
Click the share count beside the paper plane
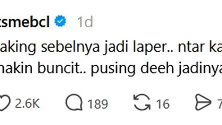220,104
